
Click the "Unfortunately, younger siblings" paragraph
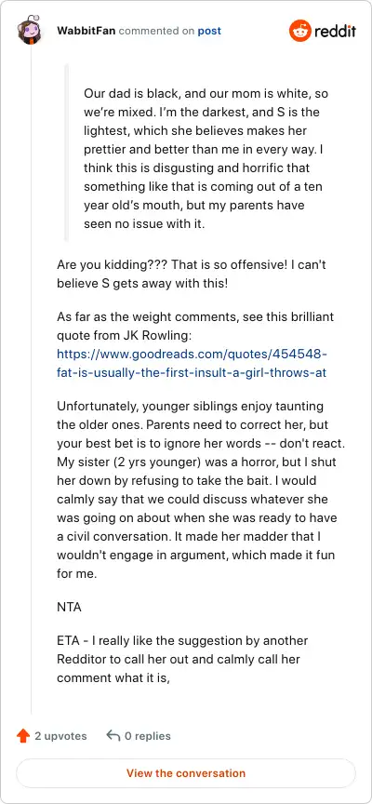[197, 490]
